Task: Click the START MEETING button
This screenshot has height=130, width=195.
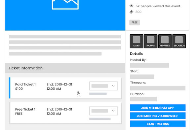Action: point(158,124)
